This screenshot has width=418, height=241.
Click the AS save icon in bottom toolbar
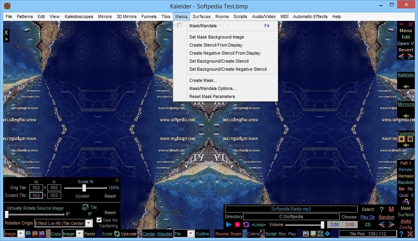tap(28, 233)
